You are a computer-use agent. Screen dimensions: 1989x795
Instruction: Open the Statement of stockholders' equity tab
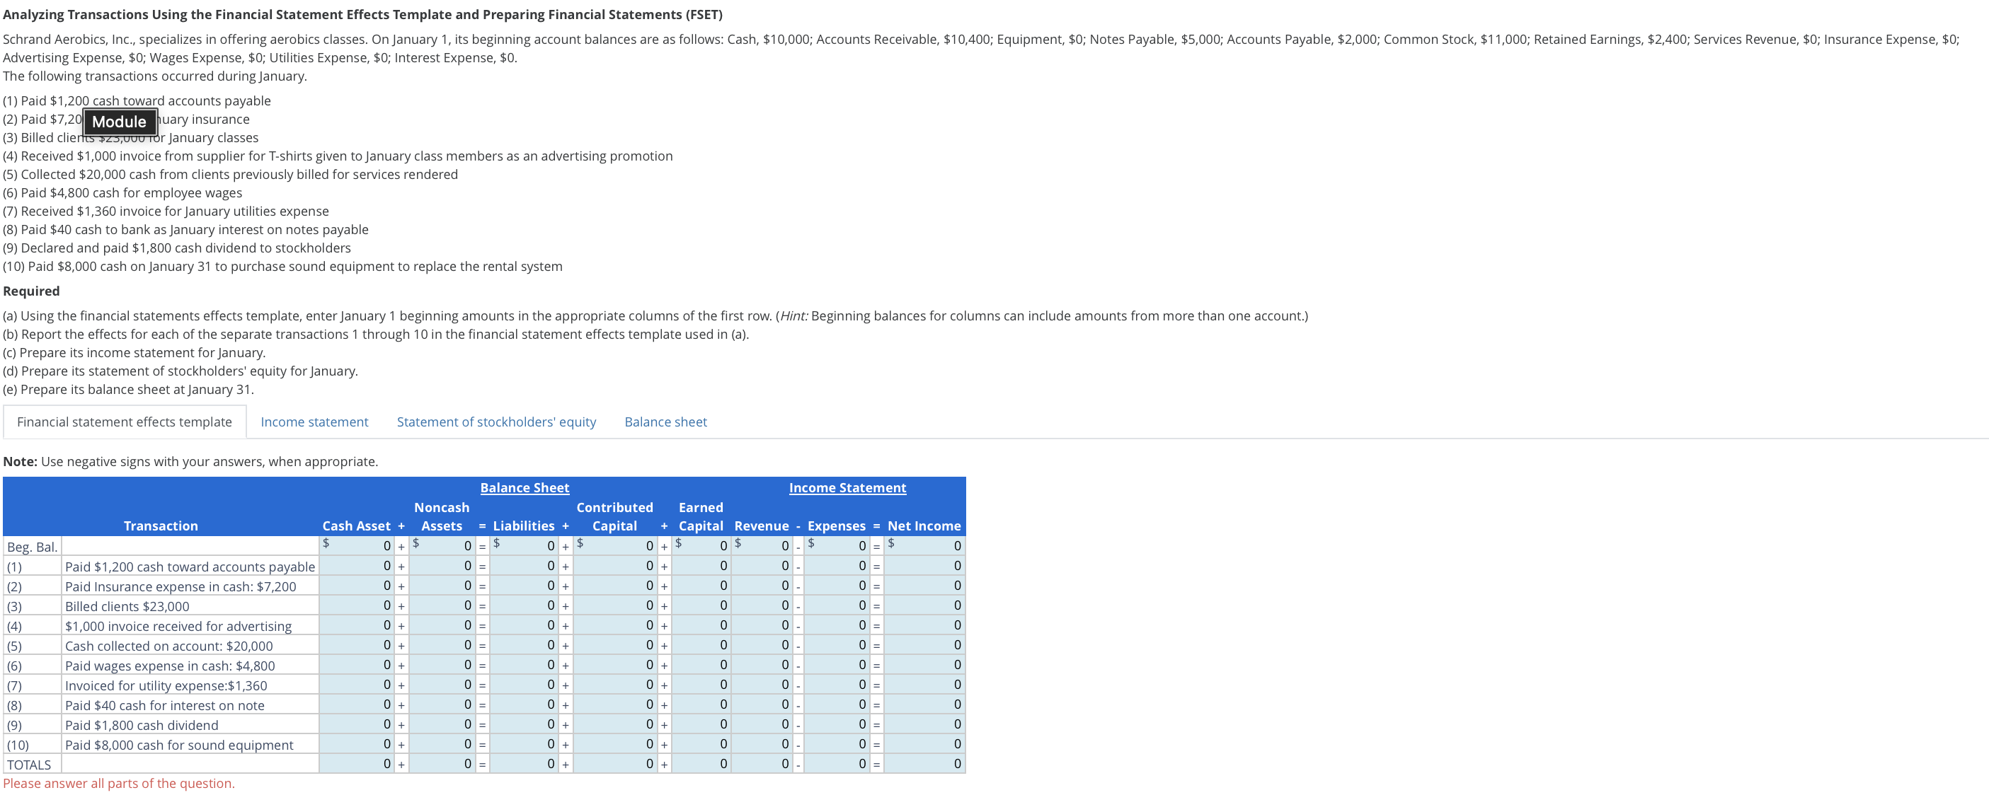(496, 422)
